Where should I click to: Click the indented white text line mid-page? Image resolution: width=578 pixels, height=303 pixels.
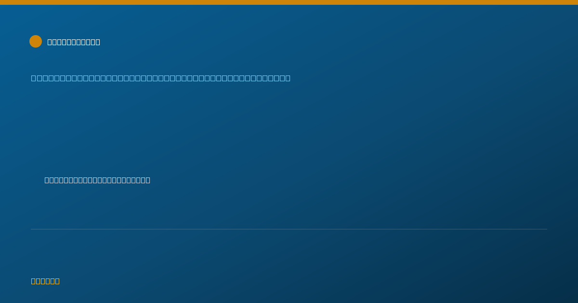point(97,180)
